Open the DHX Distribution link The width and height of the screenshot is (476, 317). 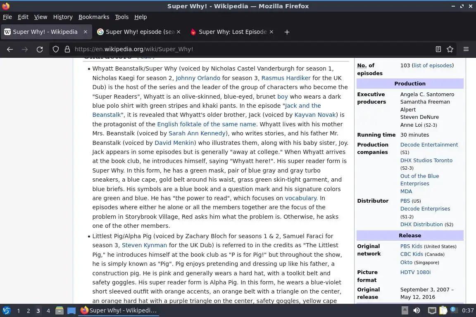[421, 225]
